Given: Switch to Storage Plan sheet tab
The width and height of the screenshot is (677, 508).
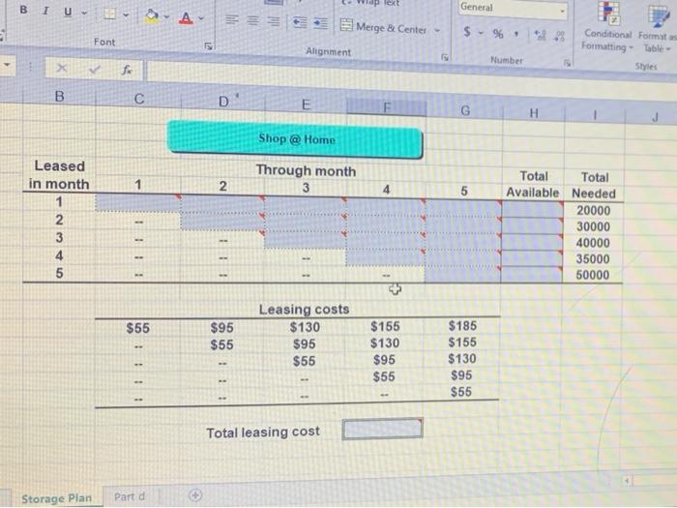Looking at the screenshot, I should [56, 498].
